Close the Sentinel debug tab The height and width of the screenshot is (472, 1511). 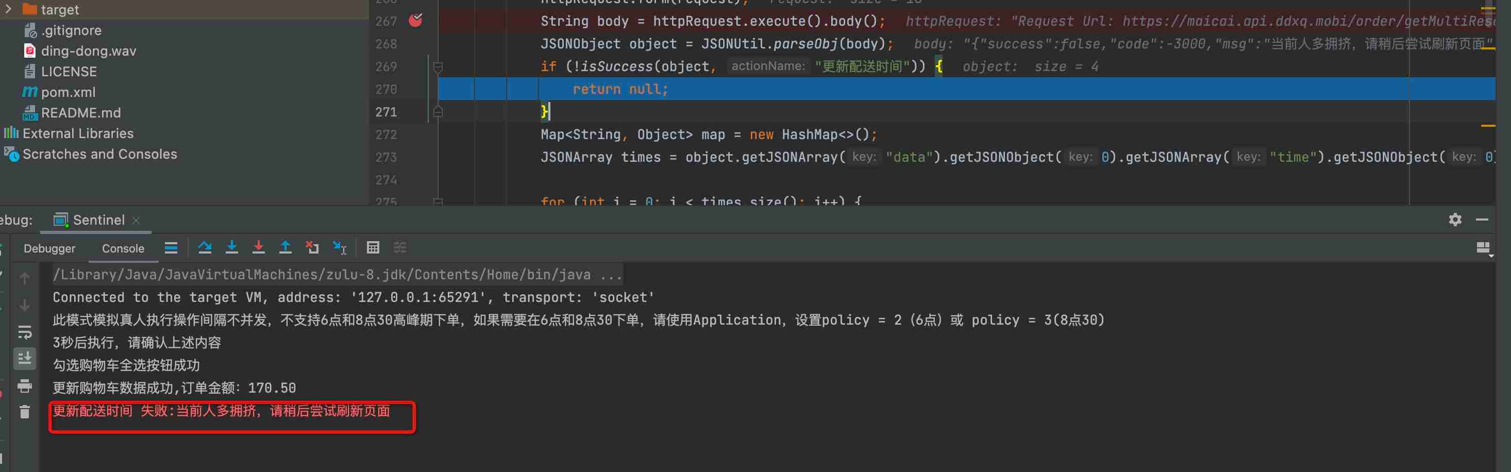pyautogui.click(x=136, y=220)
